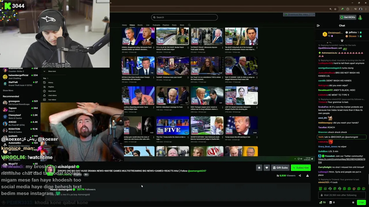The height and width of the screenshot is (207, 369).
Task: Click the History icon in YouTube sidebar
Action: click(44, 83)
